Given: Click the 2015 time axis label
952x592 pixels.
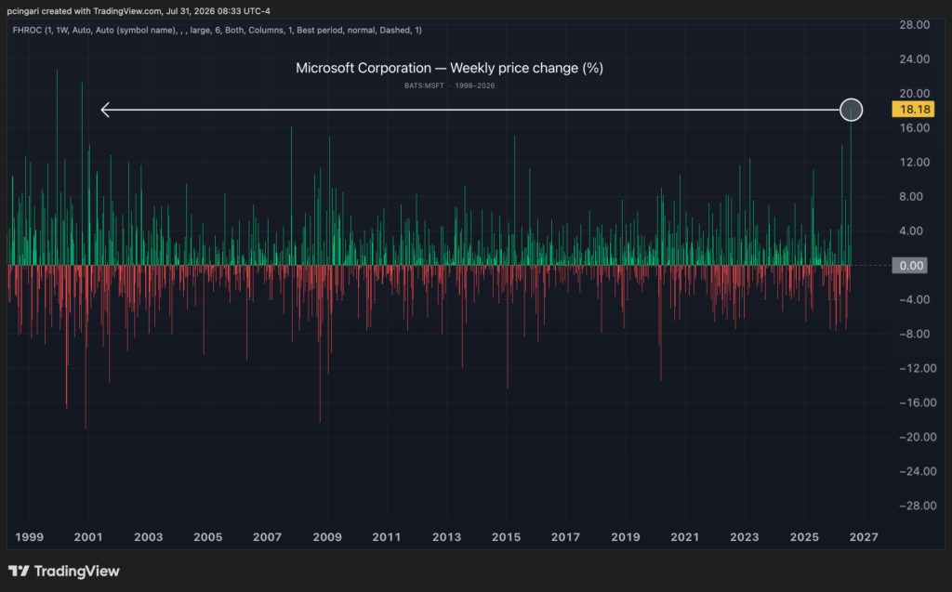Looking at the screenshot, I should 506,537.
